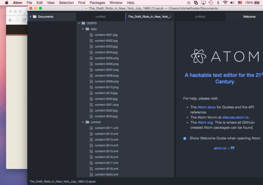Select content-0020.jpg in the archive list
The height and width of the screenshot is (185, 263).
[x=106, y=99]
